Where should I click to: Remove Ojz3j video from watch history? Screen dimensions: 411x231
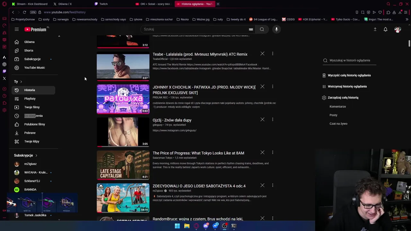262,119
